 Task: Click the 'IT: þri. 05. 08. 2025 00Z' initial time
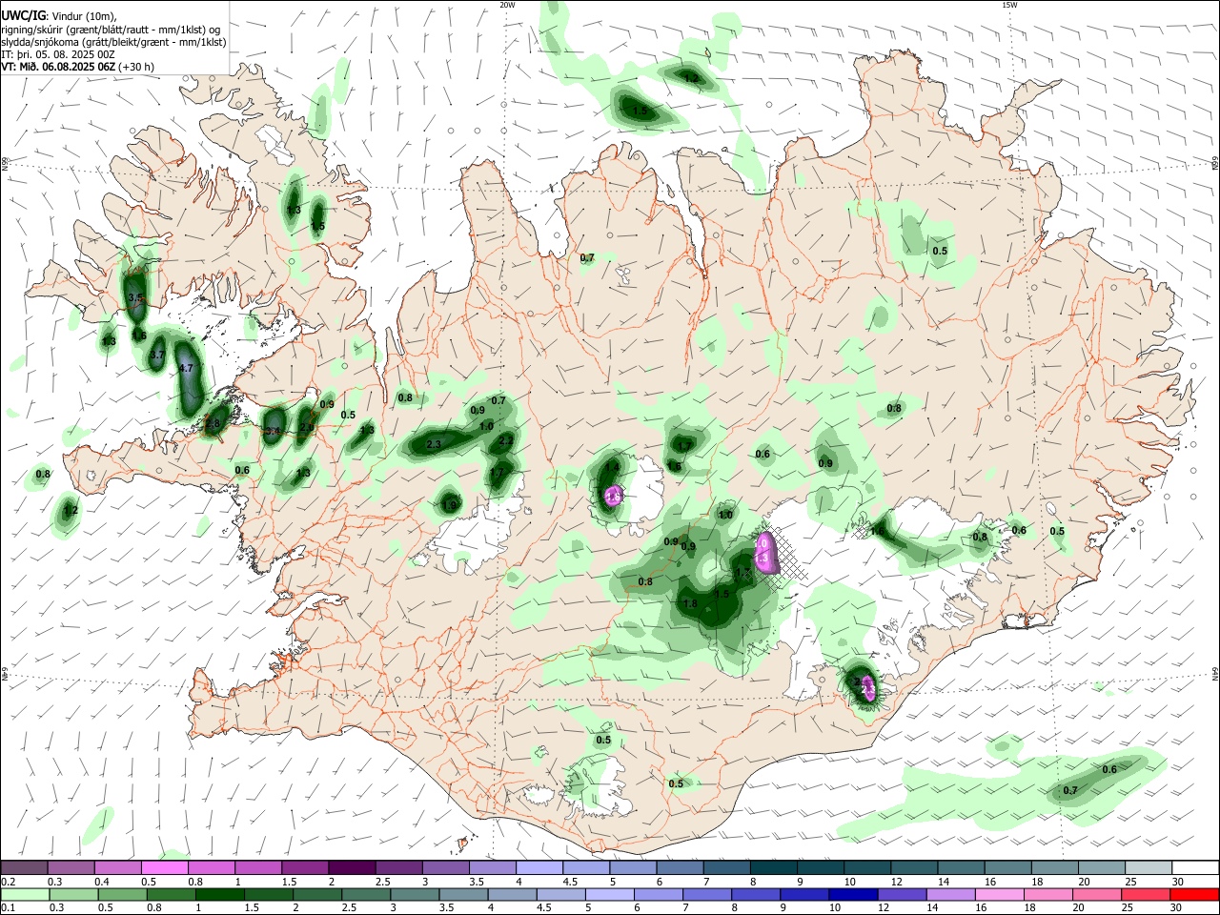pyautogui.click(x=59, y=54)
